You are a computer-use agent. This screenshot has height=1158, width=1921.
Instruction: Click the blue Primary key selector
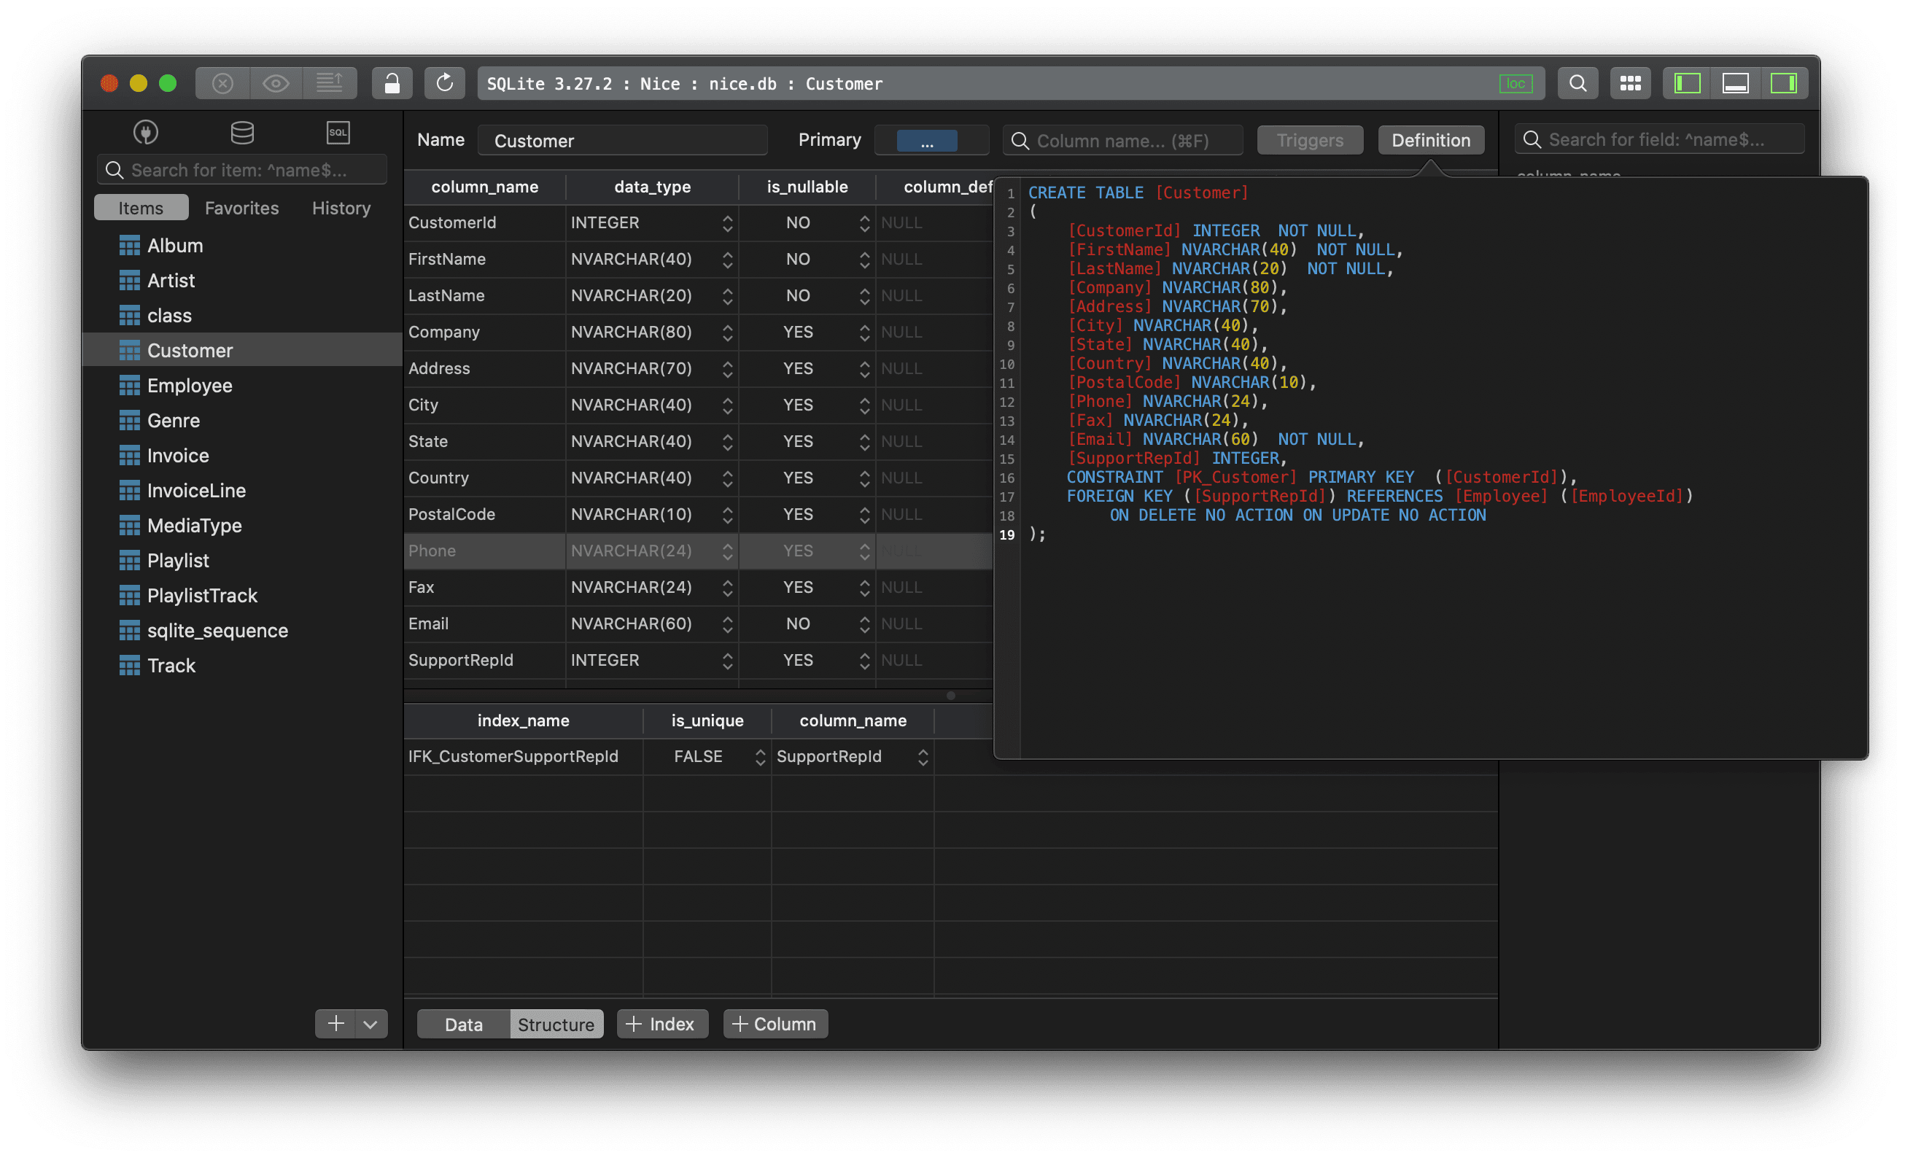(x=927, y=141)
